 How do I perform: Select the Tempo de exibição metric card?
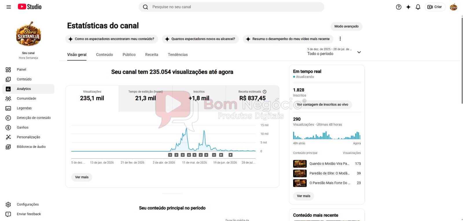(x=146, y=98)
